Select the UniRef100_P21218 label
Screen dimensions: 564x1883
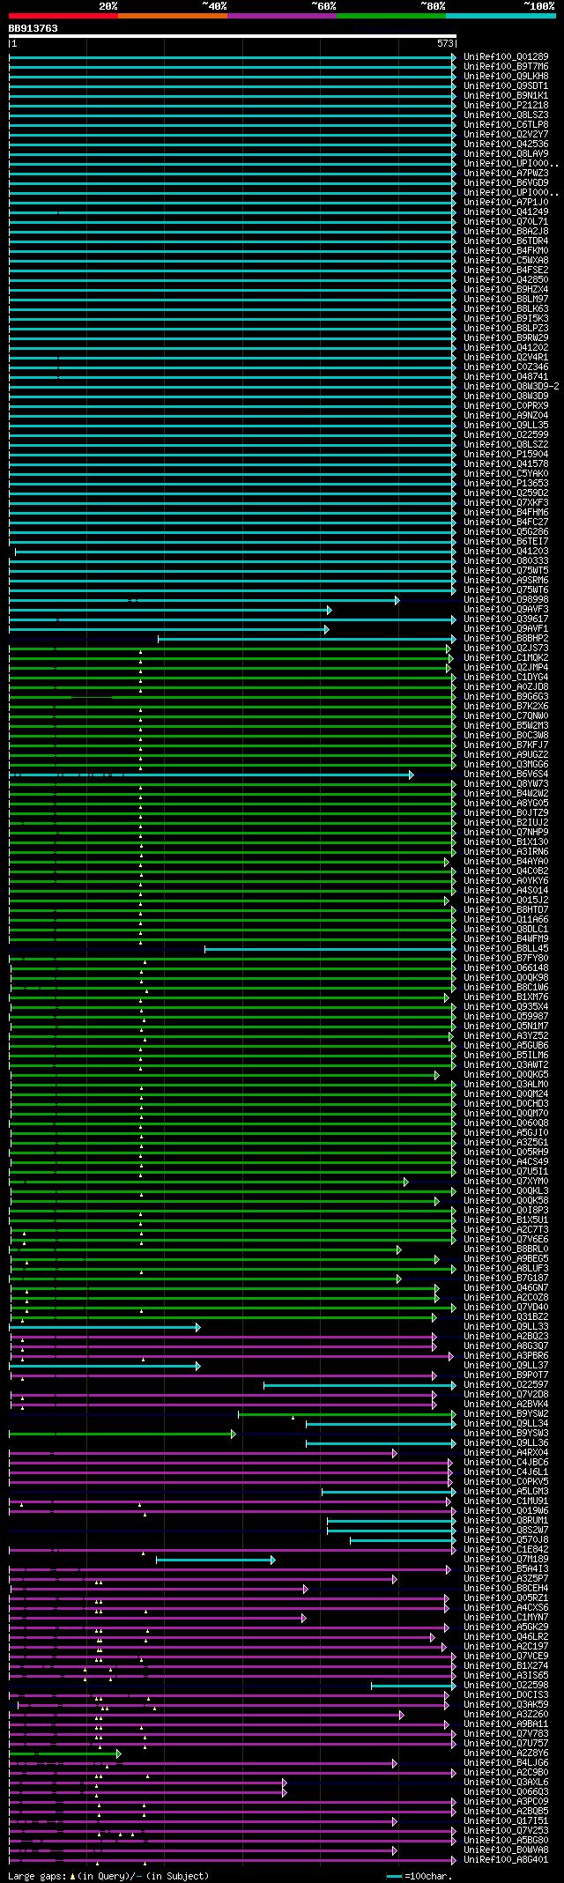[x=506, y=105]
